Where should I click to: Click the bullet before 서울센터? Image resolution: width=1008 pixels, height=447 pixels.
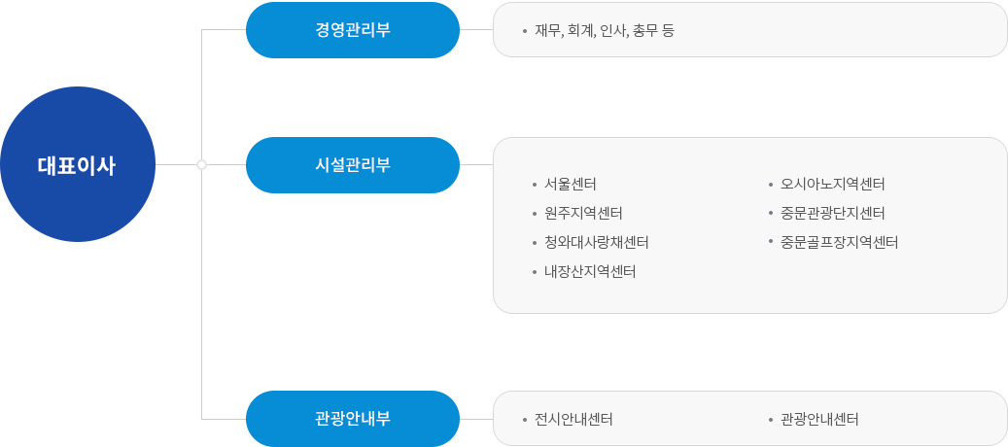pyautogui.click(x=535, y=185)
